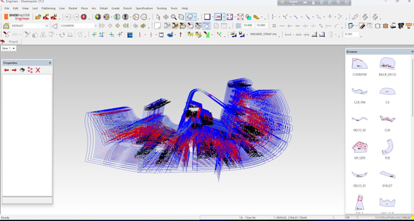Open the Flattening menu
This screenshot has width=414, height=221.
[x=48, y=9]
